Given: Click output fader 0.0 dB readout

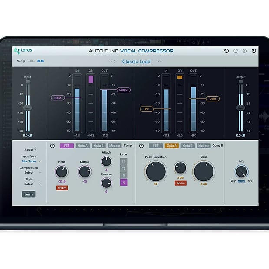Looking at the screenshot, I should (x=241, y=135).
